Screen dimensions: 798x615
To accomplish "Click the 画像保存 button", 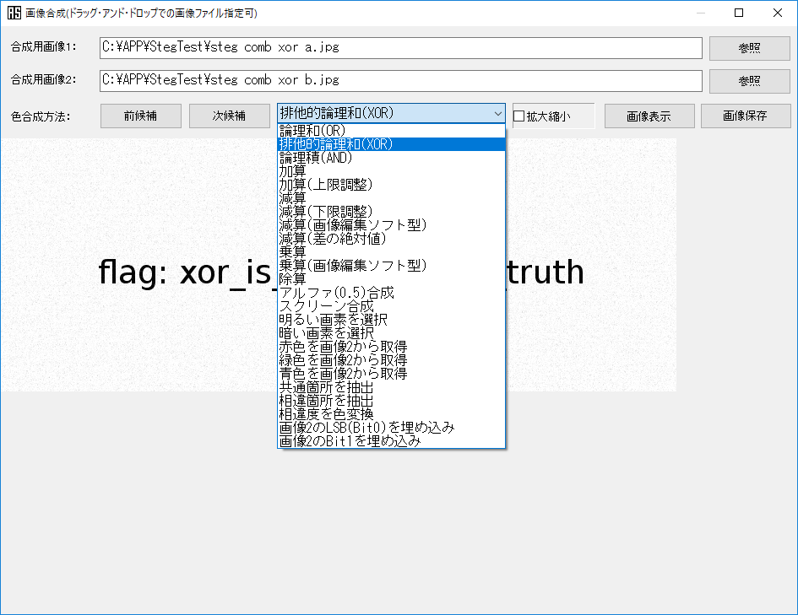I will tap(746, 116).
